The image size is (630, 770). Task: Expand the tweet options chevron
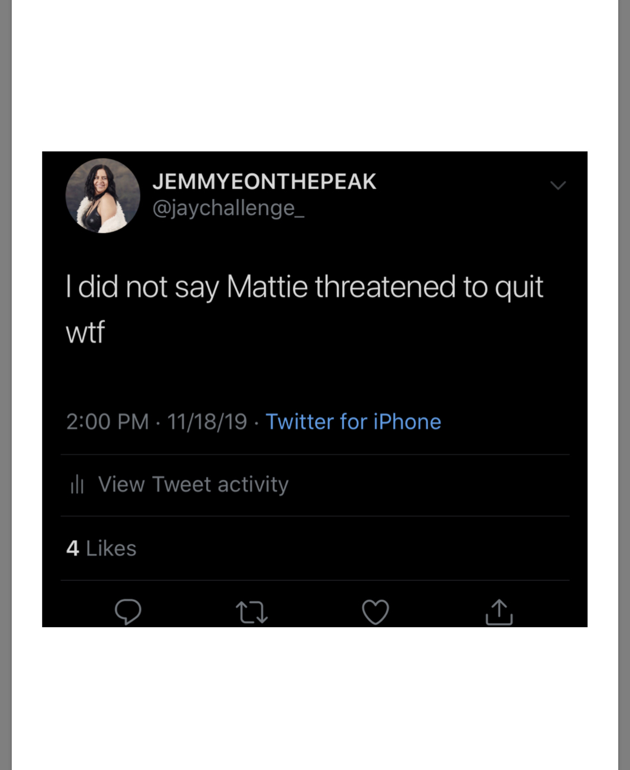[x=558, y=185]
